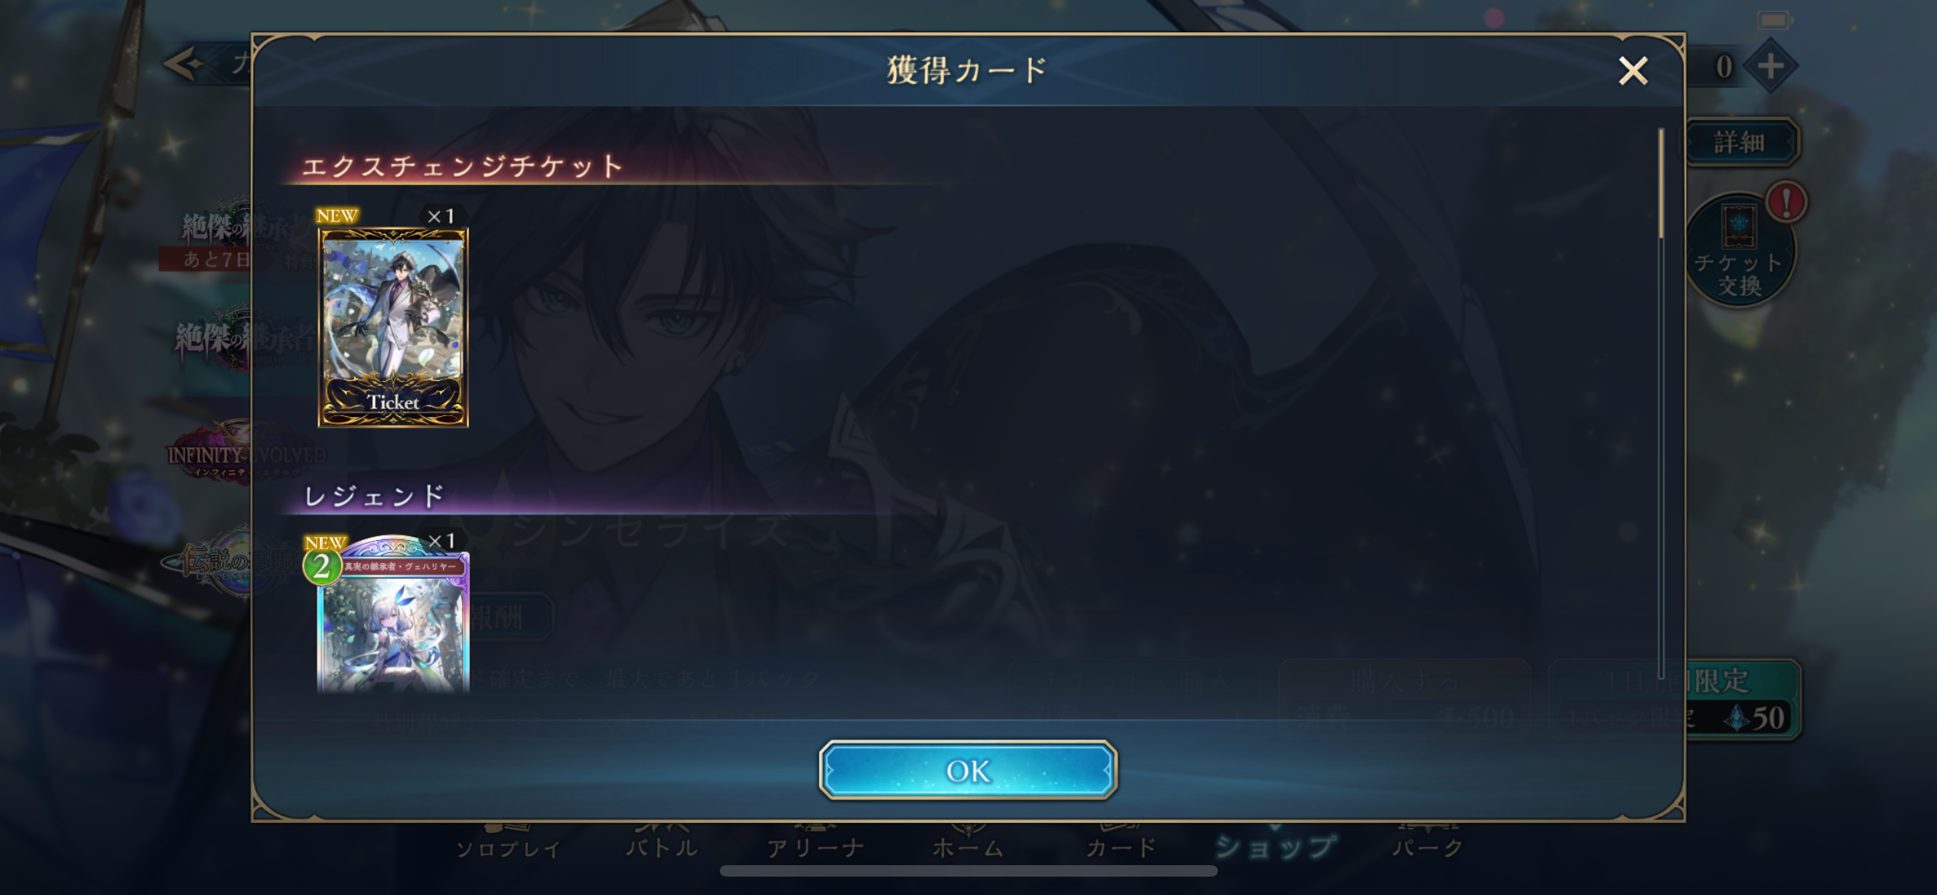Screen dimensions: 1937x895
Task: Close the 獲得カード dialog with X
Action: point(1633,71)
